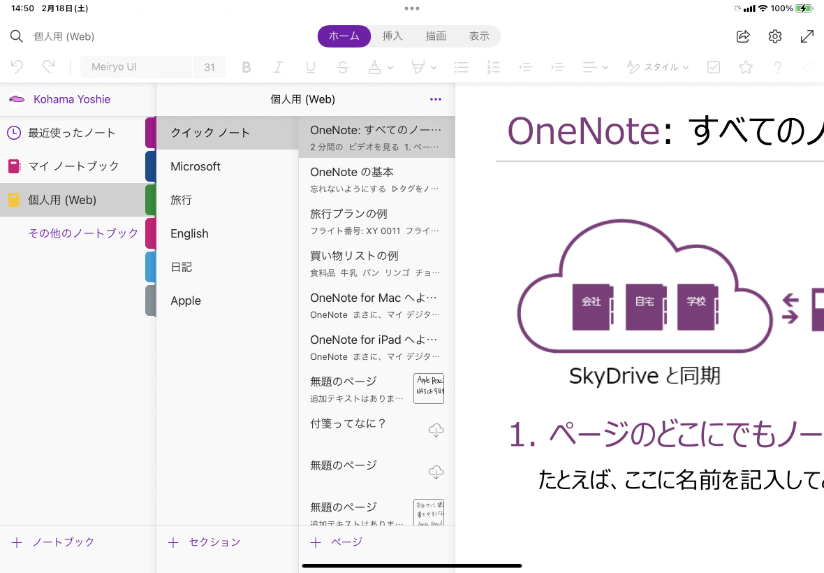Open the Meiryo UI font name field

tap(136, 67)
